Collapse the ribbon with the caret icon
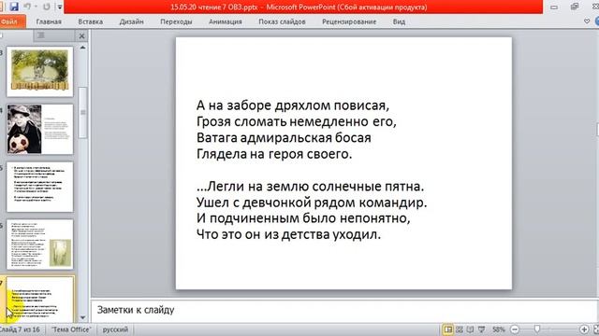599x336 pixels. (x=587, y=21)
